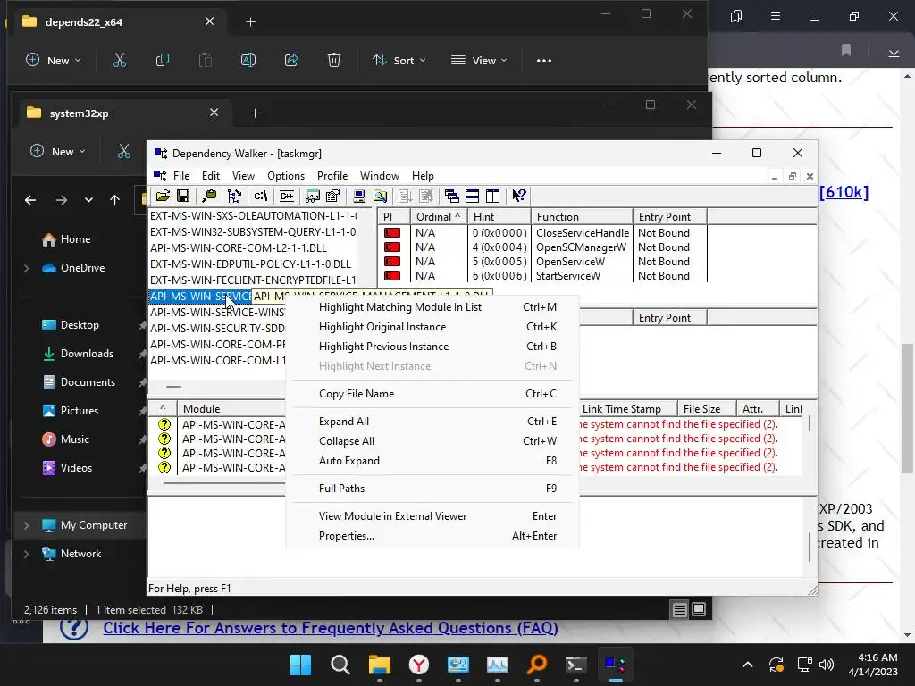Viewport: 915px width, 686px height.
Task: Toggle Full Paths c:\ toolbar icon
Action: coord(260,196)
